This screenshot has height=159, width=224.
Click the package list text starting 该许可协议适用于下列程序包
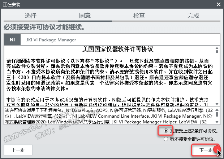109,116
